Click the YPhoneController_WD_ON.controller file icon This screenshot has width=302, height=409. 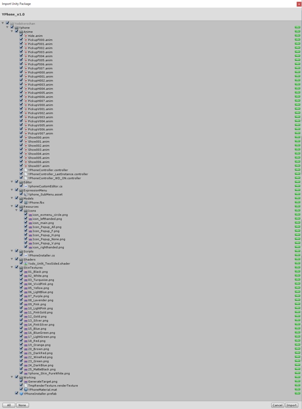click(x=26, y=178)
